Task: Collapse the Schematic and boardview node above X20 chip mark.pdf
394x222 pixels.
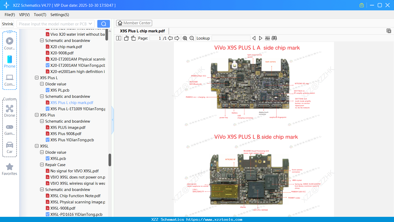Action: pos(42,41)
